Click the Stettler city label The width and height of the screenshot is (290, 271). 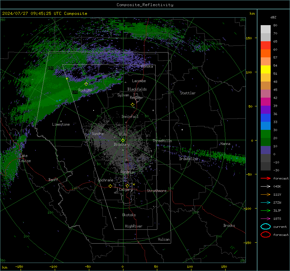click(188, 93)
